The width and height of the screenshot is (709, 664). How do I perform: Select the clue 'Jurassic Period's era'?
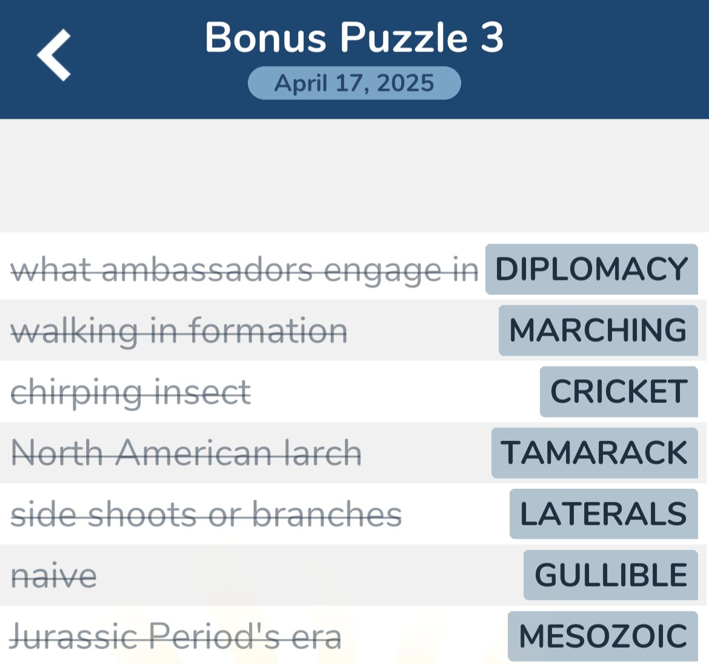pyautogui.click(x=176, y=636)
